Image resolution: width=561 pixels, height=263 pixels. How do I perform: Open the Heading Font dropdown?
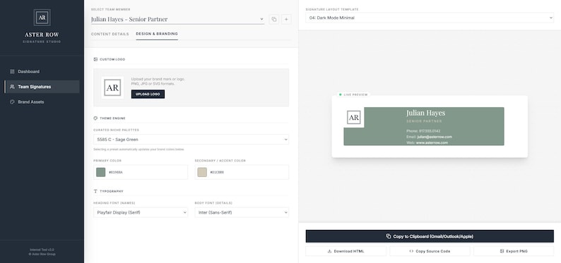tap(140, 212)
